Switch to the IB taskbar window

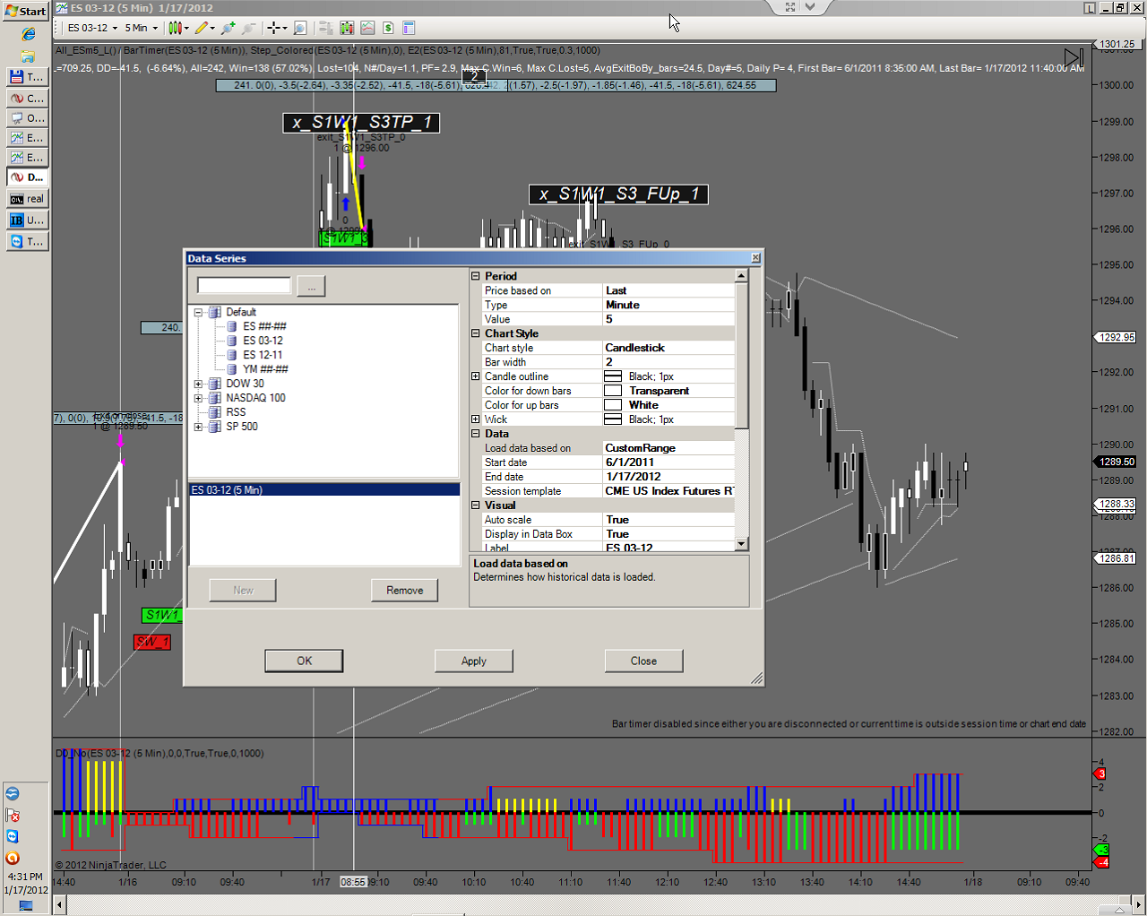coord(27,220)
